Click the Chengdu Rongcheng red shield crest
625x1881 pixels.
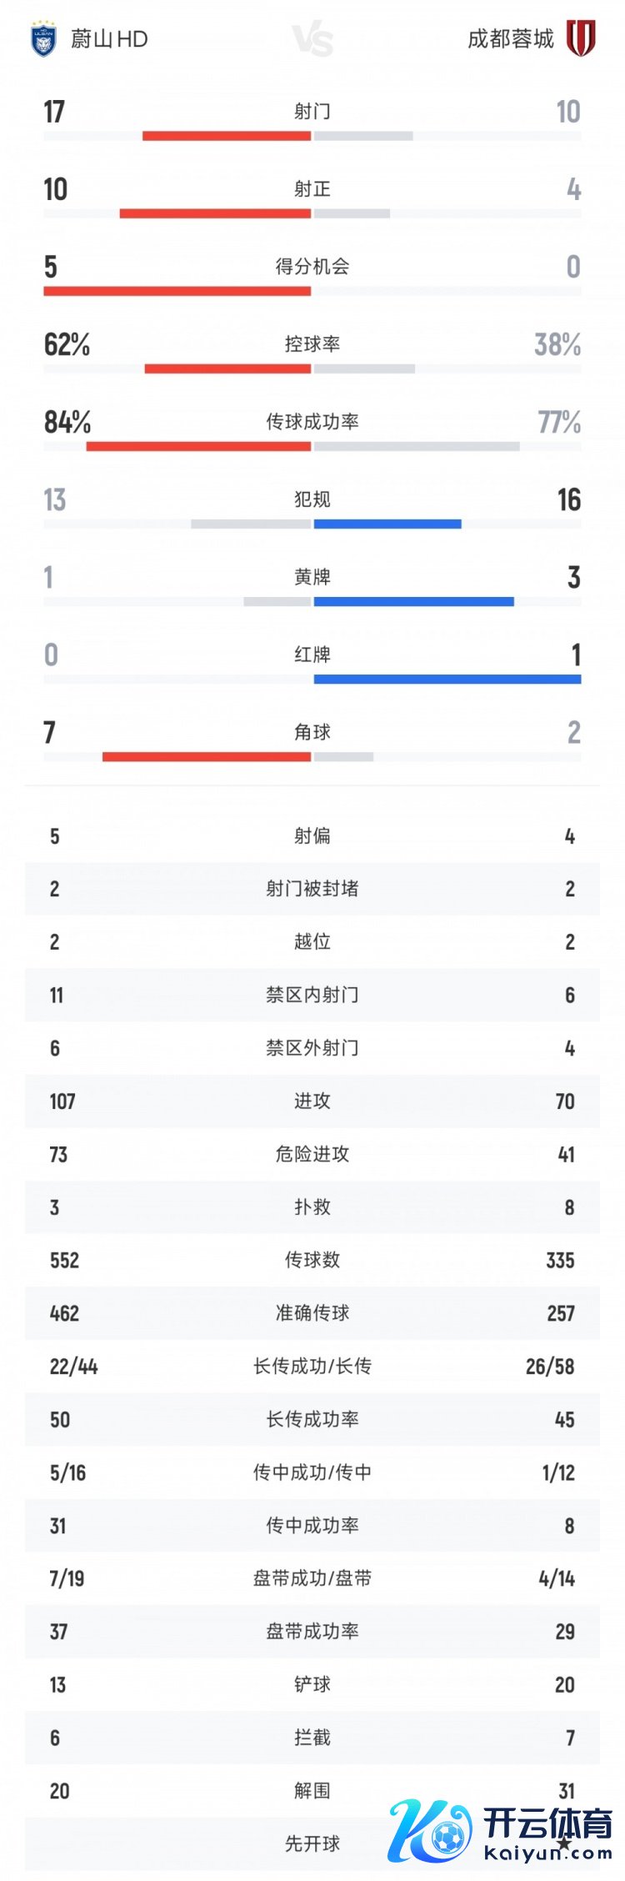tap(581, 38)
